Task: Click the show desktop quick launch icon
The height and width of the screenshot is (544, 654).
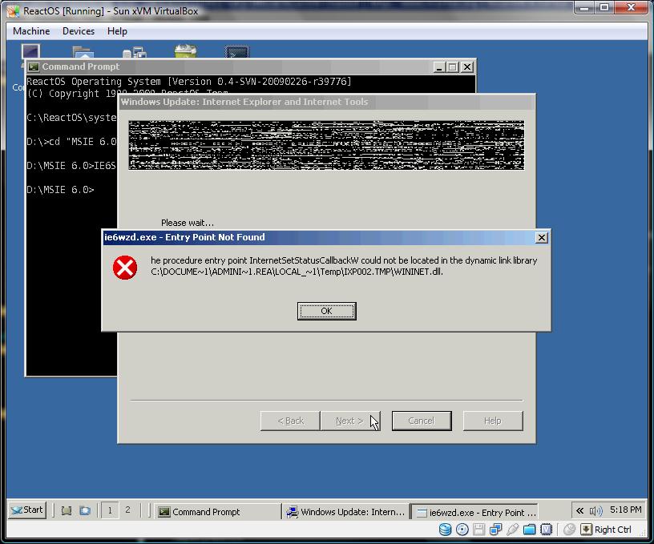Action: pyautogui.click(x=67, y=510)
